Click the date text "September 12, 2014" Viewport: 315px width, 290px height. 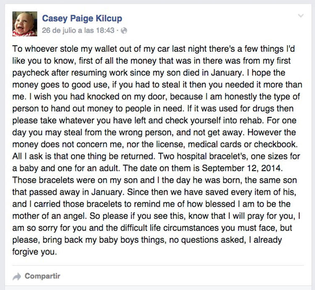click(242, 168)
